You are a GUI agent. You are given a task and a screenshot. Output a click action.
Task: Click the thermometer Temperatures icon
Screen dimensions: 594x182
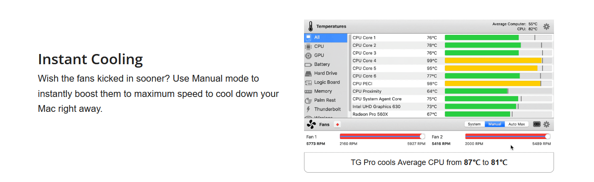pyautogui.click(x=310, y=26)
